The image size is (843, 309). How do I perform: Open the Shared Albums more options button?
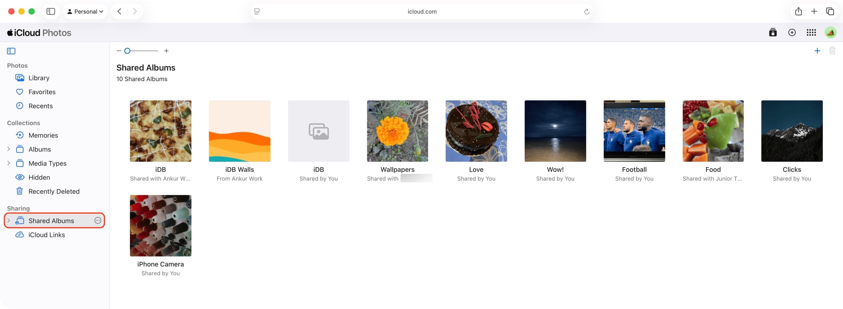(98, 221)
